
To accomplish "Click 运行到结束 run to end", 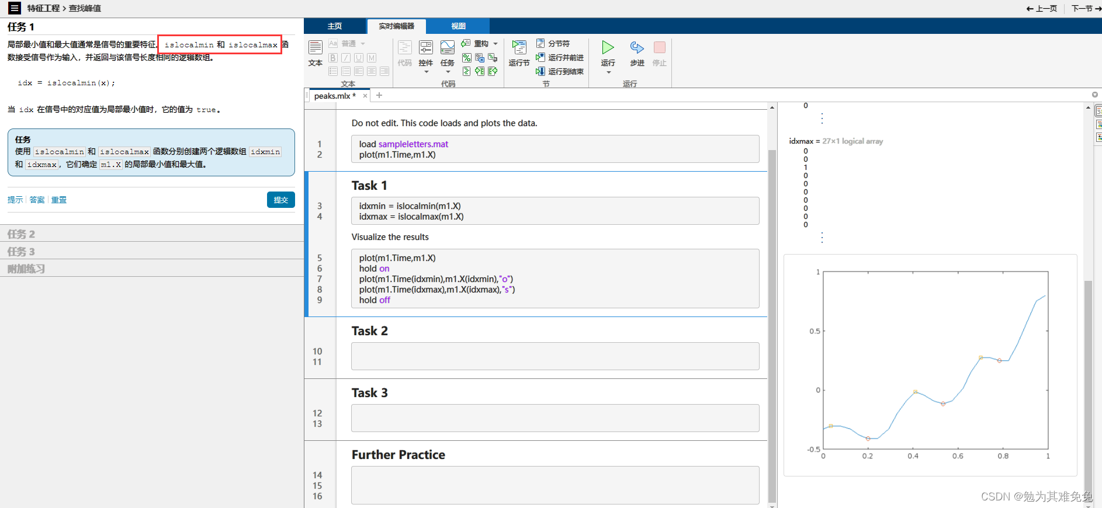I will pos(560,71).
